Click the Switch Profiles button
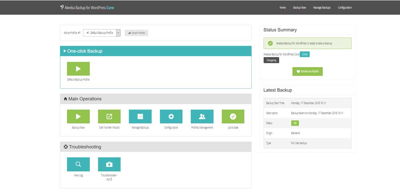 coord(136,33)
